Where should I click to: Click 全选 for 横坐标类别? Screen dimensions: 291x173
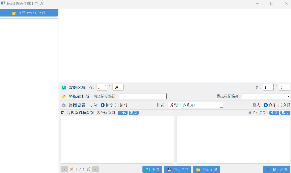click(x=274, y=113)
